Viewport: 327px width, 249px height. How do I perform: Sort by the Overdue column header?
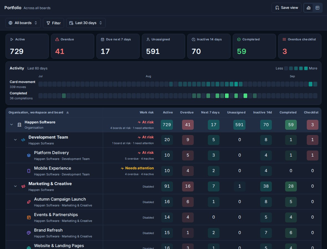pos(187,112)
